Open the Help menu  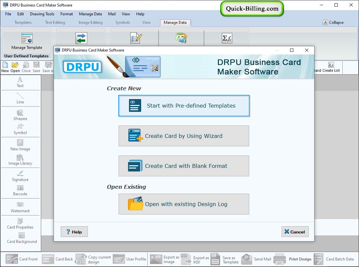[x=140, y=14]
